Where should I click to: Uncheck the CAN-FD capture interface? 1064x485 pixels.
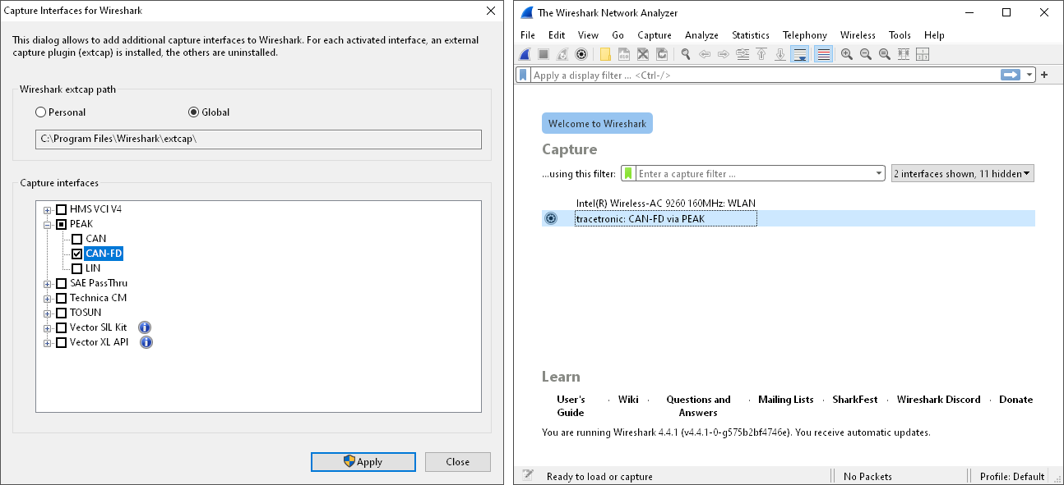(76, 253)
